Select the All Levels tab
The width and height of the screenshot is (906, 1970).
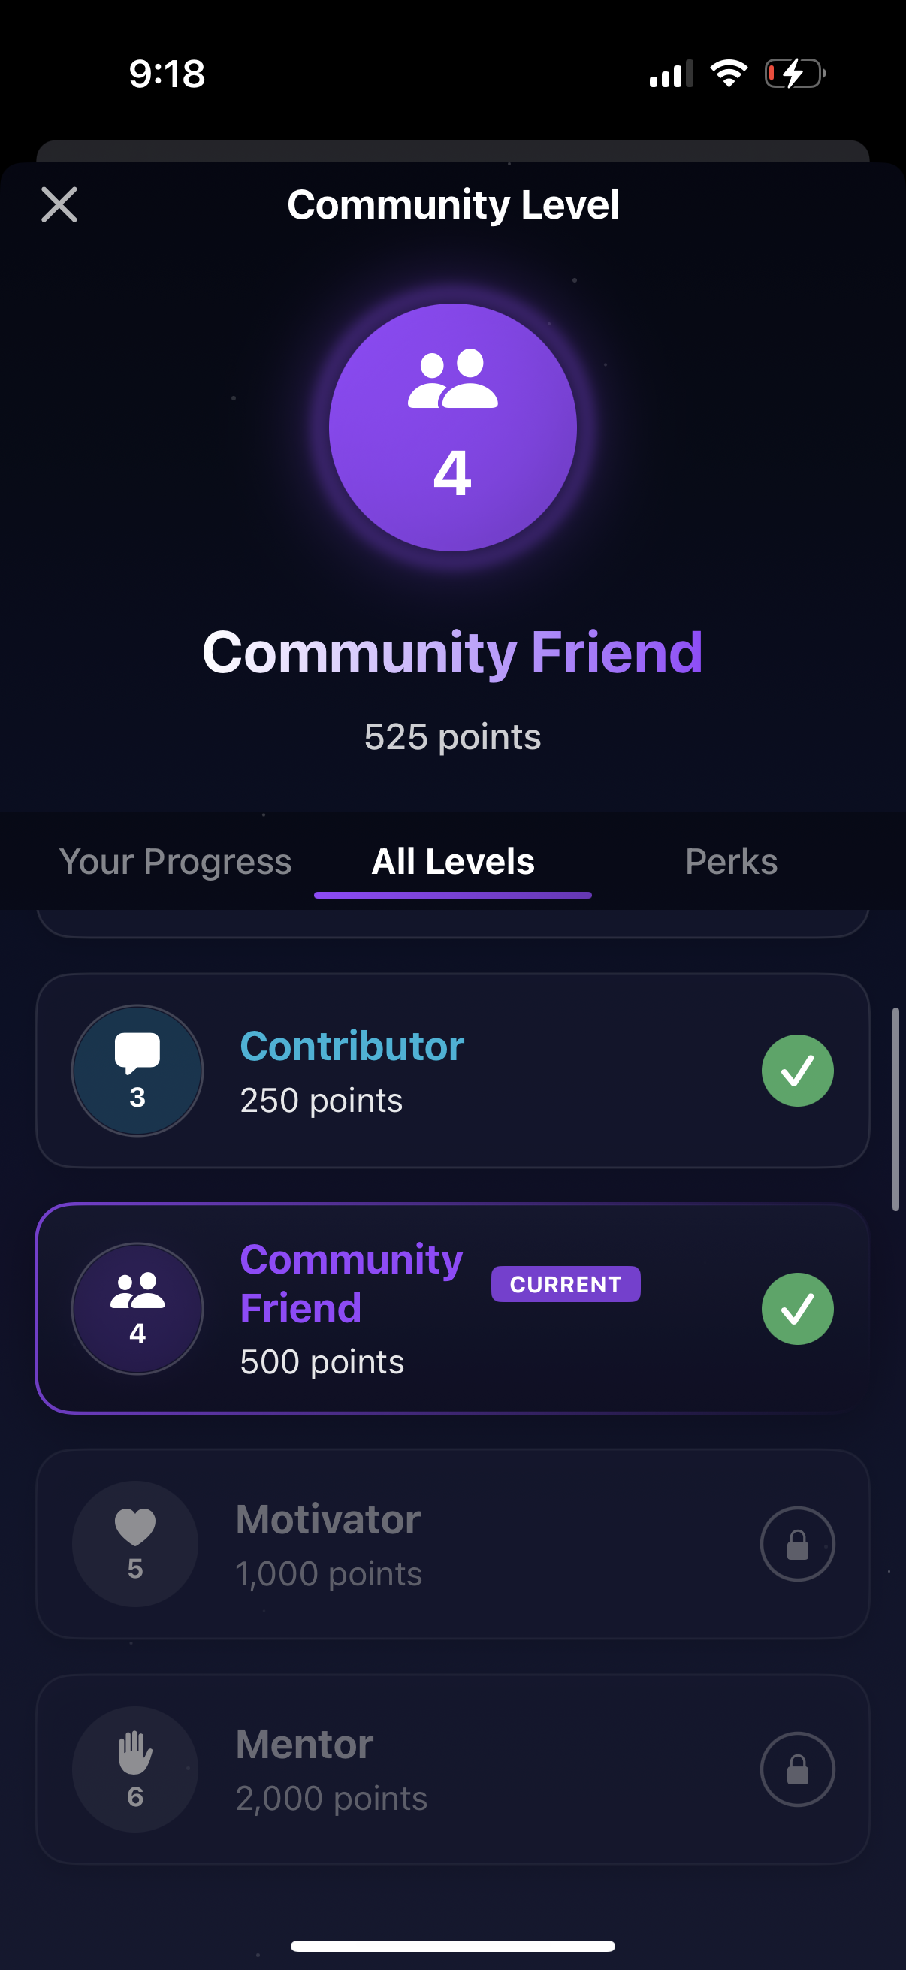click(452, 862)
